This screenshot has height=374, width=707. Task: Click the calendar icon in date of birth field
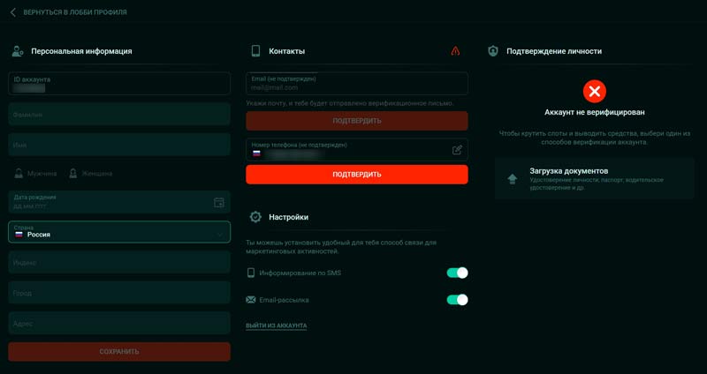pos(219,202)
